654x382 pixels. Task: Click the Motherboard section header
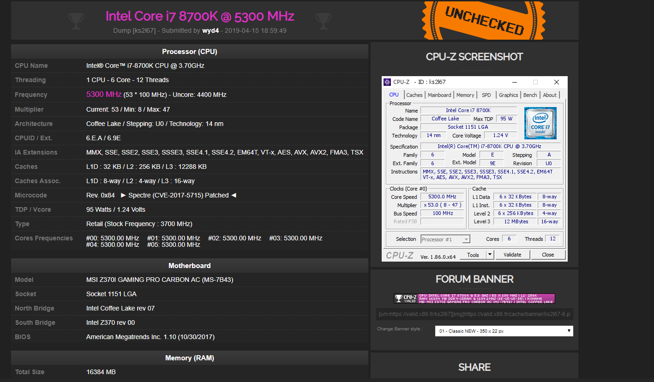coord(190,266)
